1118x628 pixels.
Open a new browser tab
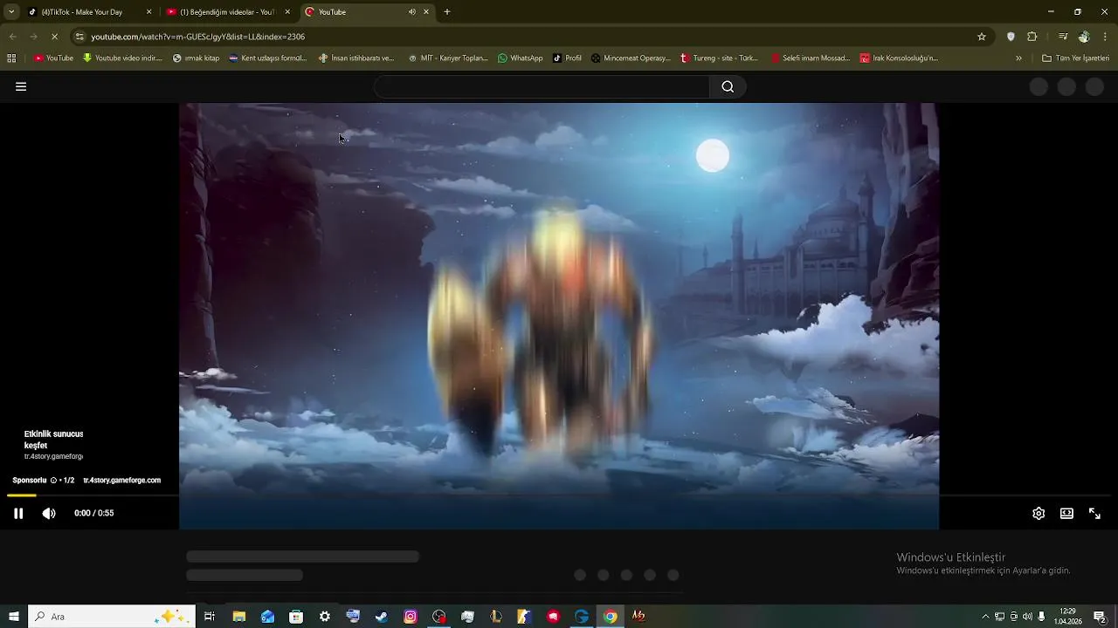[x=447, y=12]
